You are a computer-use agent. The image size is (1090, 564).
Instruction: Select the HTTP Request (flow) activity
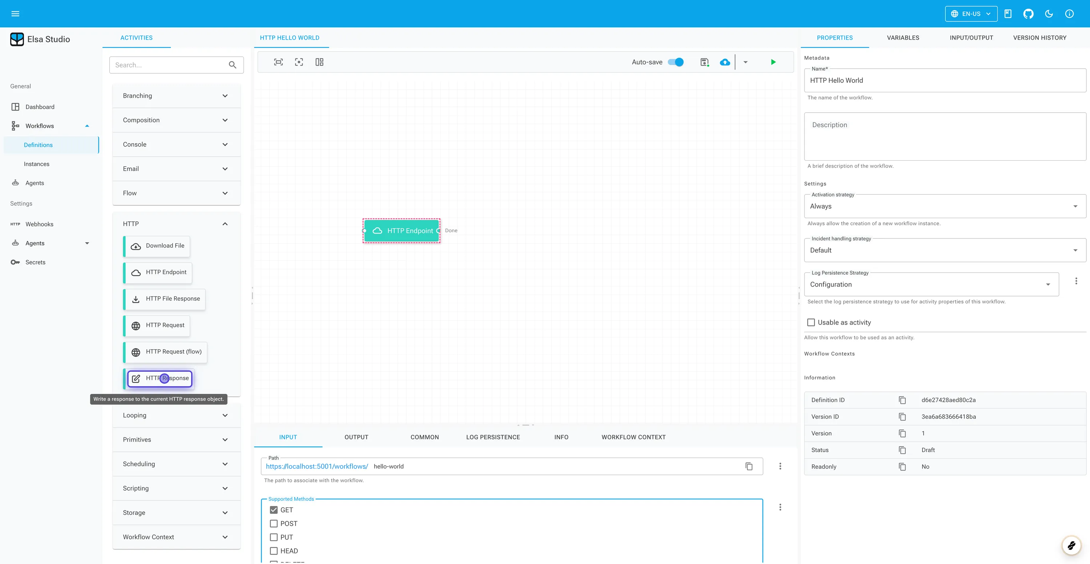165,352
